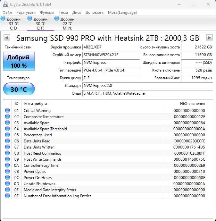Open the Функція menu
216x221 pixels.
tap(47, 13)
